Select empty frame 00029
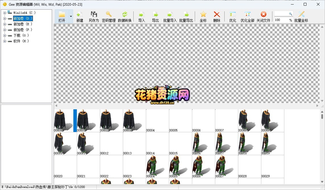This screenshot has width=325, height=190. tap(272, 166)
